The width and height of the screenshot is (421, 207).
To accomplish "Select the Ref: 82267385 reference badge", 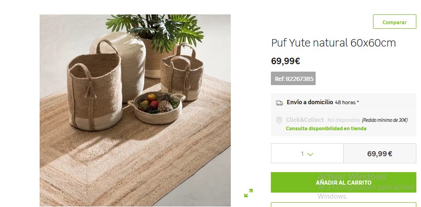I will pos(293,79).
